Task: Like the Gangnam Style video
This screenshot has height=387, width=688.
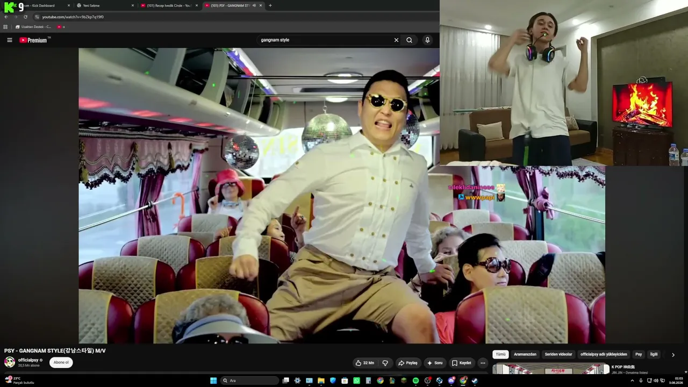Action: pyautogui.click(x=365, y=363)
